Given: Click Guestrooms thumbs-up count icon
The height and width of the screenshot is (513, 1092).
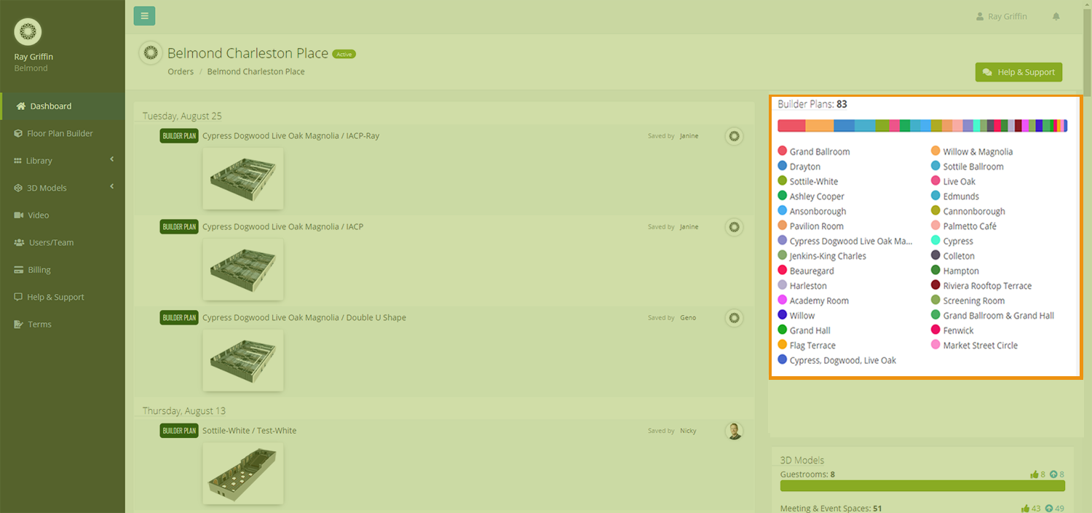Looking at the screenshot, I should (1034, 474).
